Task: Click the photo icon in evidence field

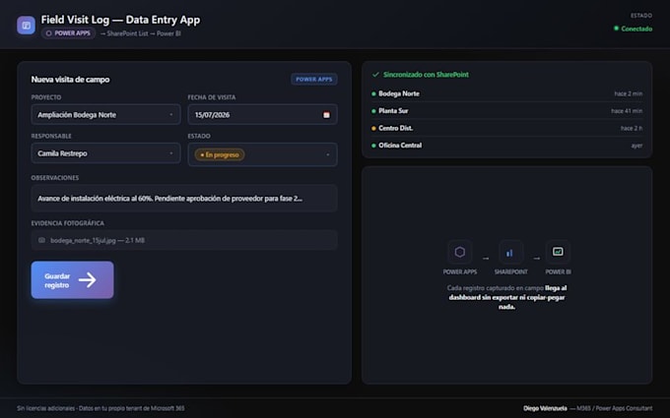Action: coord(41,240)
